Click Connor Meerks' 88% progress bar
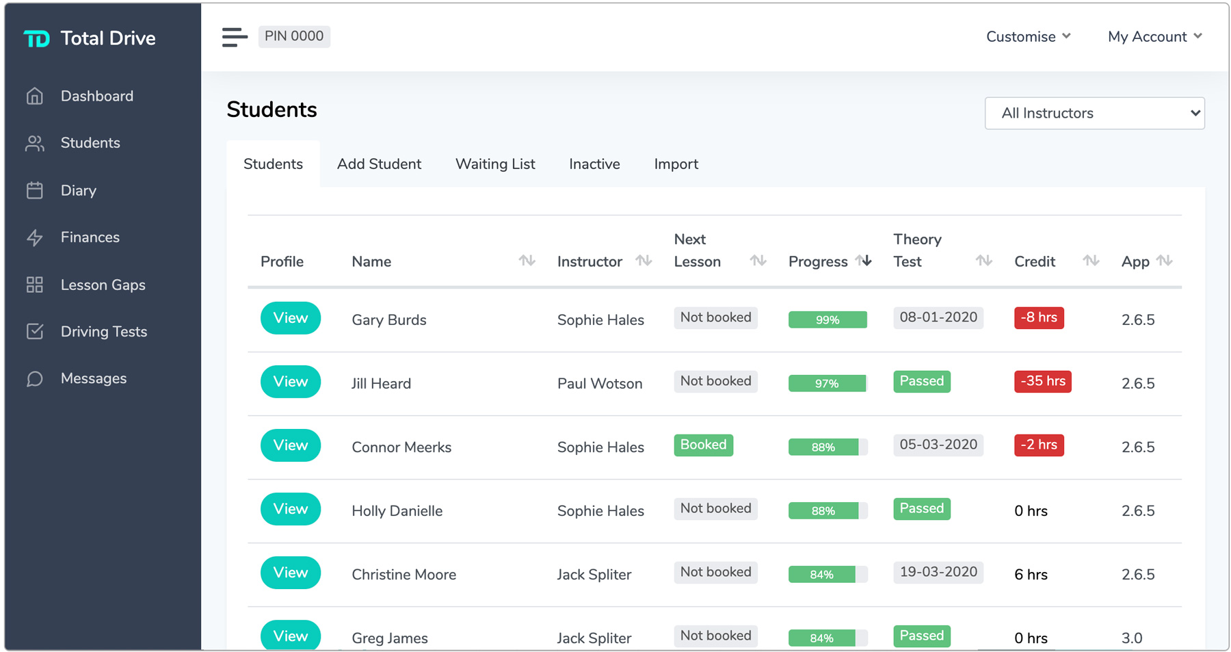The image size is (1231, 652). (x=828, y=446)
